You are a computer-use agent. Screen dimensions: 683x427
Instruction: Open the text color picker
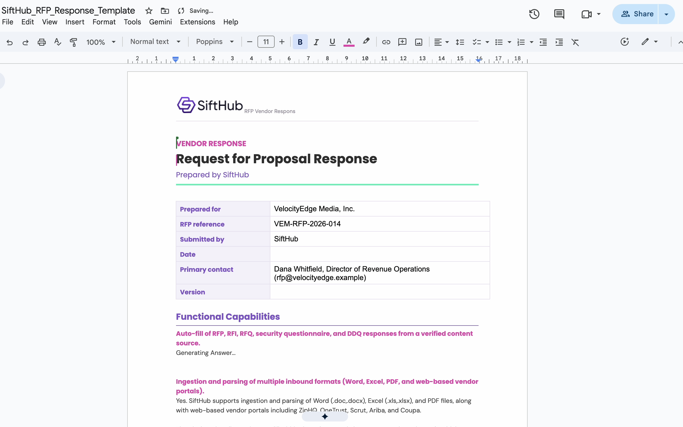tap(349, 42)
